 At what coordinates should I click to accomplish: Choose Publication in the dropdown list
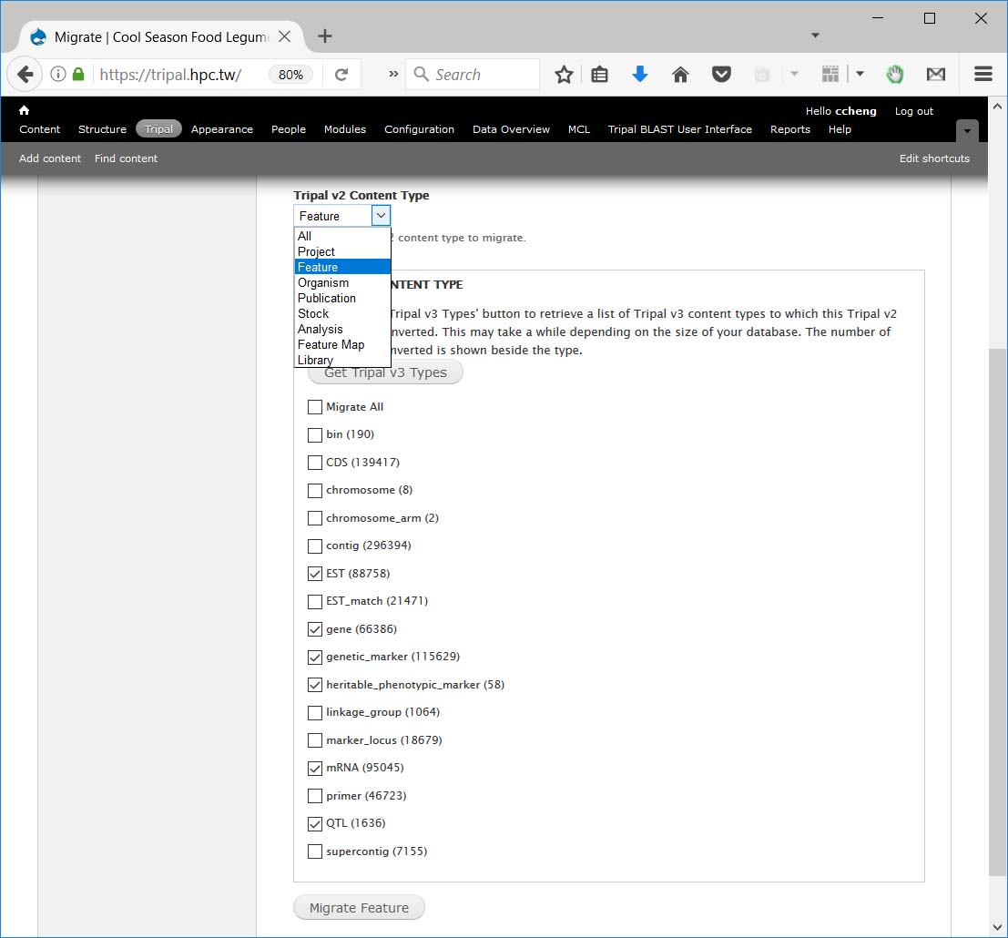(327, 298)
